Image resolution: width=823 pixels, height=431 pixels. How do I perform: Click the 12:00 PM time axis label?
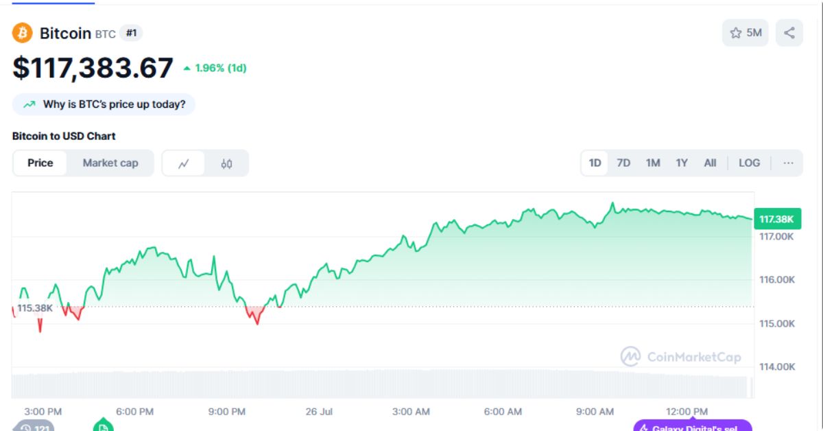[x=687, y=411]
